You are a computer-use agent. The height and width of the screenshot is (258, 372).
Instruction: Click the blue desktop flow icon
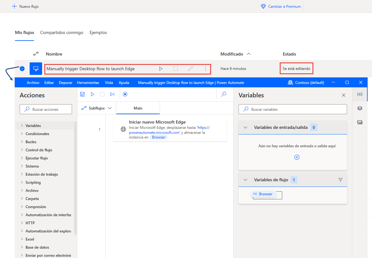(36, 69)
